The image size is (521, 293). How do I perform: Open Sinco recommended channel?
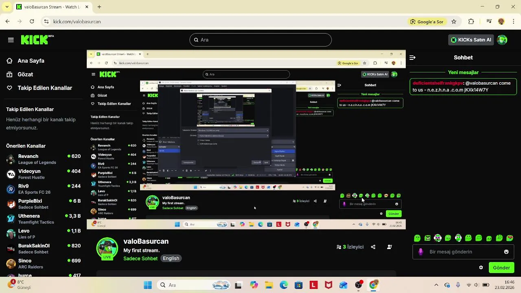[x=43, y=264]
